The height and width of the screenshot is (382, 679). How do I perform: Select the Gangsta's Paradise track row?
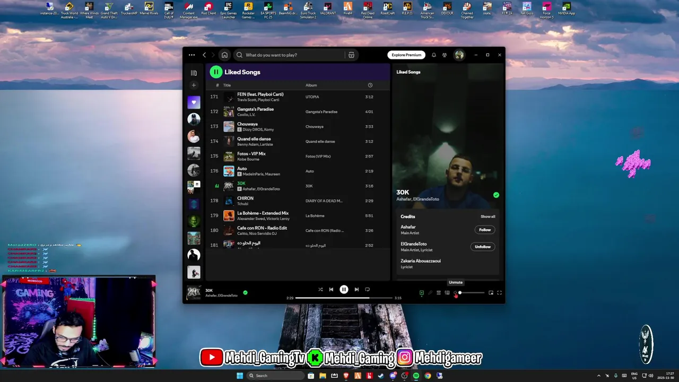298,112
